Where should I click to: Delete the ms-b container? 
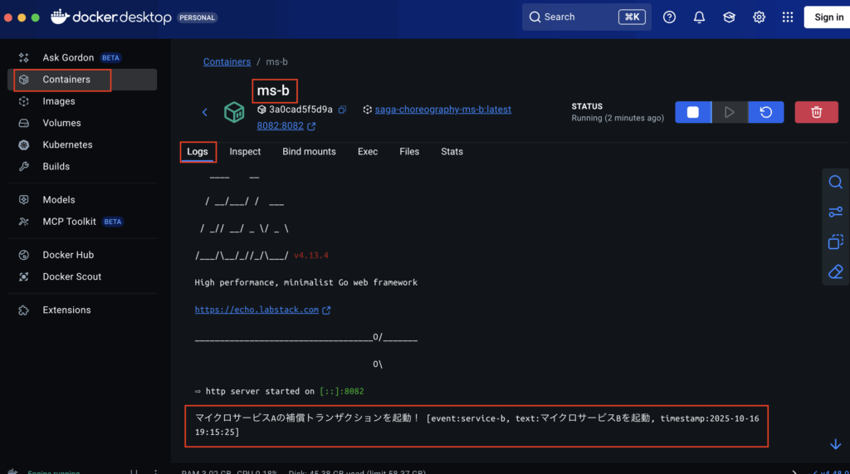(x=816, y=112)
